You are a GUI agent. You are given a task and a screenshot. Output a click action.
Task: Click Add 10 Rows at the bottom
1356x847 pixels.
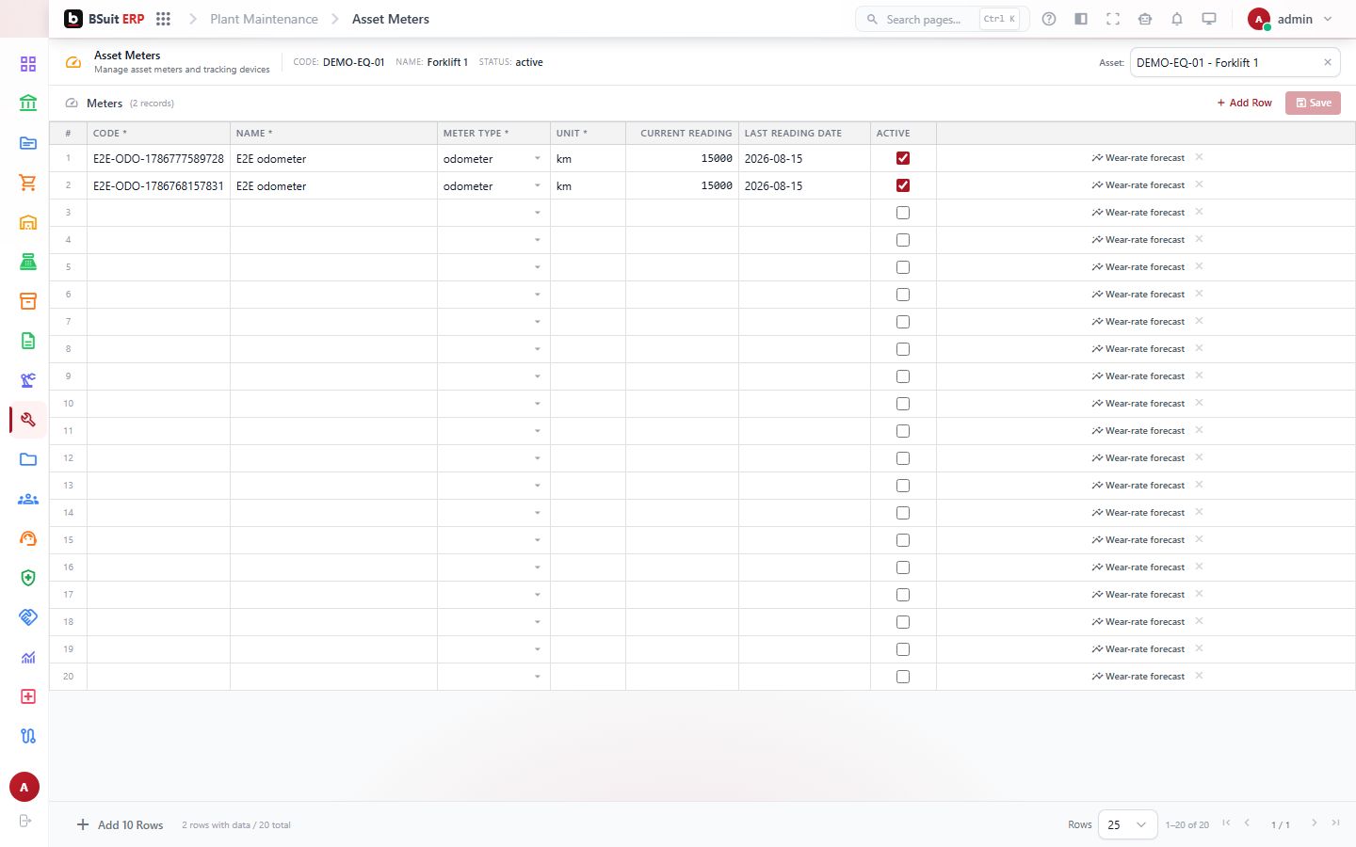pos(120,824)
